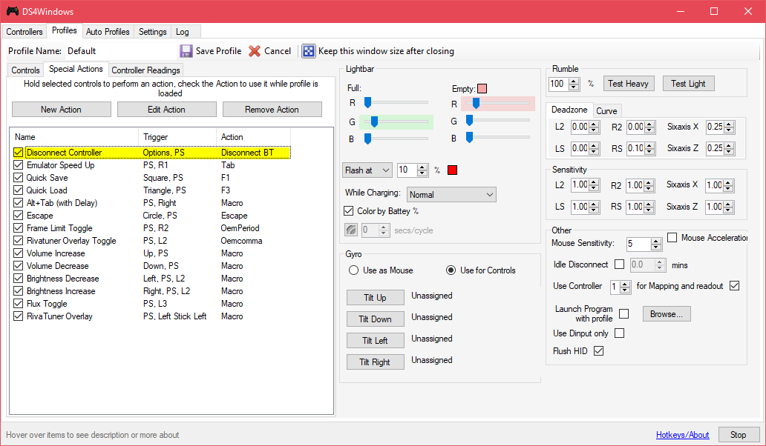
Task: Enable the Idle Disconnect checkbox
Action: (x=620, y=264)
